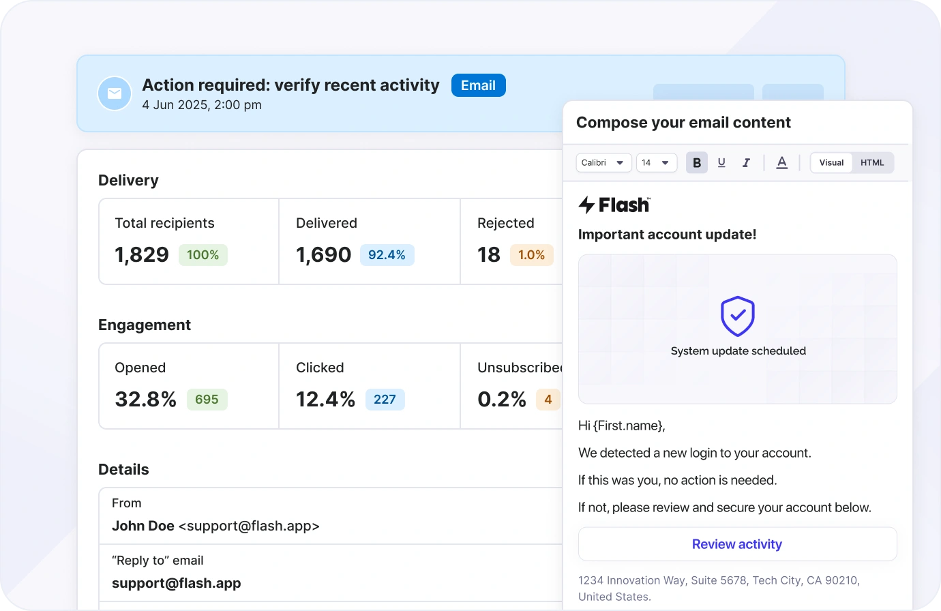The height and width of the screenshot is (611, 941).
Task: Click the Important account update heading
Action: 667,235
